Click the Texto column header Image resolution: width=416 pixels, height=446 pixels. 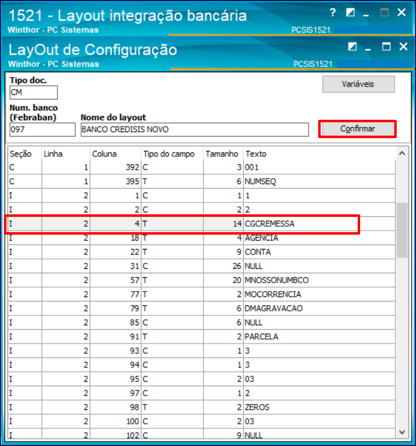[x=319, y=154]
